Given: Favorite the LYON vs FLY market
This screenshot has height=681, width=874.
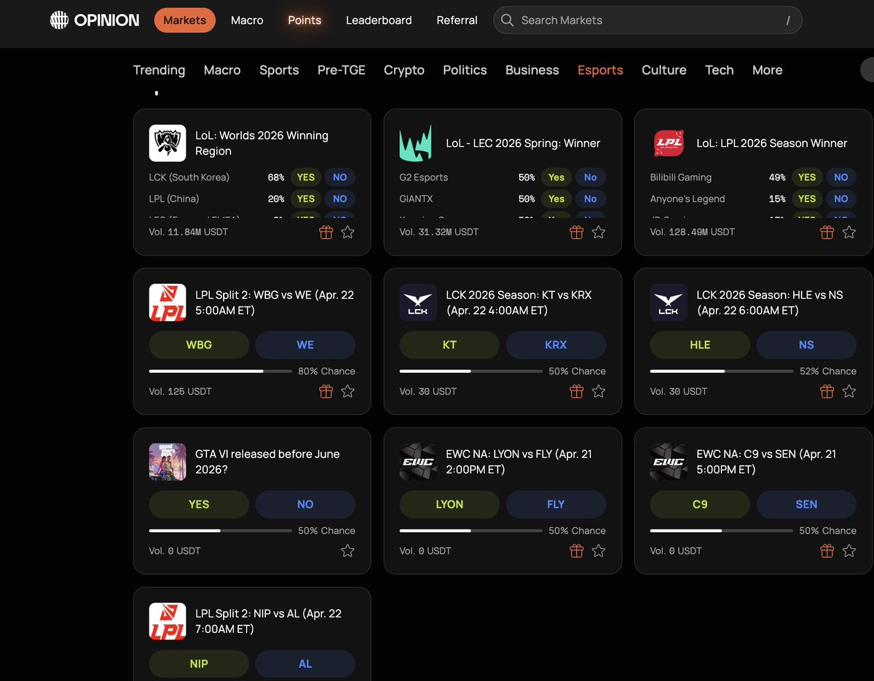Looking at the screenshot, I should [x=598, y=551].
